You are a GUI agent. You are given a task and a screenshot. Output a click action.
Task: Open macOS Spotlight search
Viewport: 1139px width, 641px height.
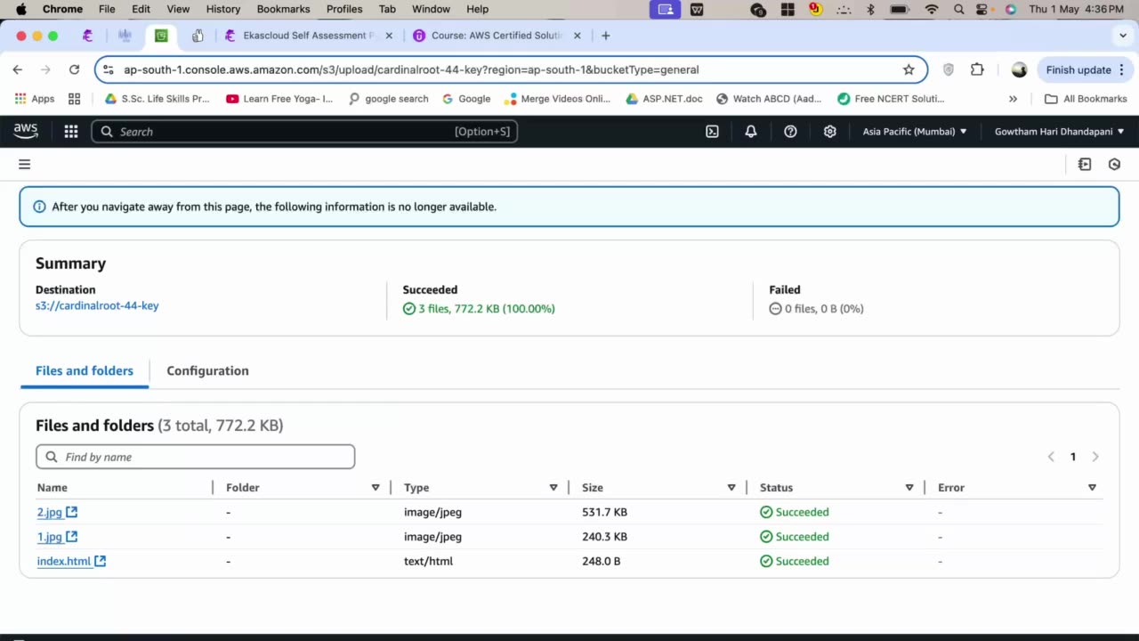[x=958, y=9]
